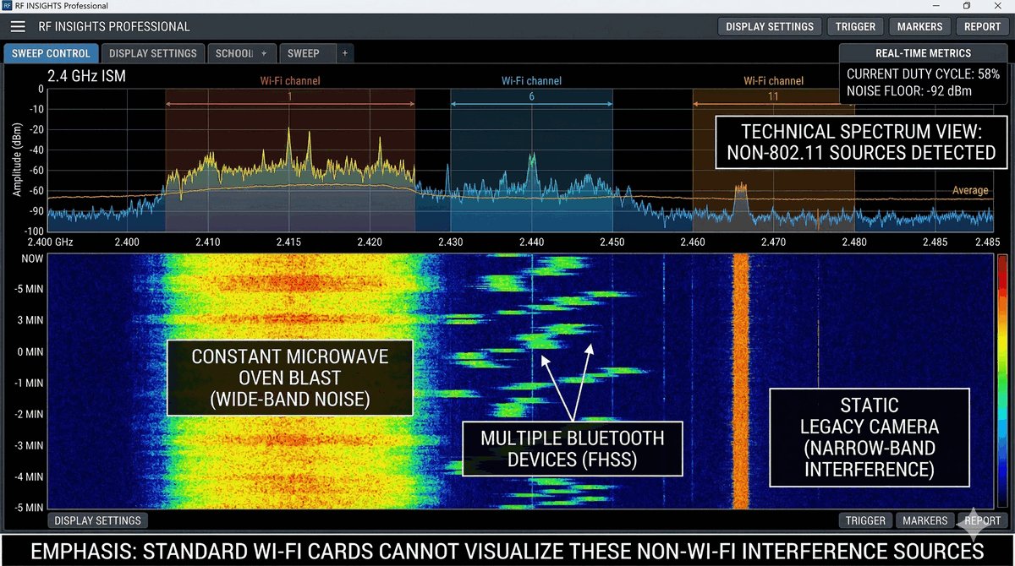Click the RF app logo in title bar

point(8,6)
